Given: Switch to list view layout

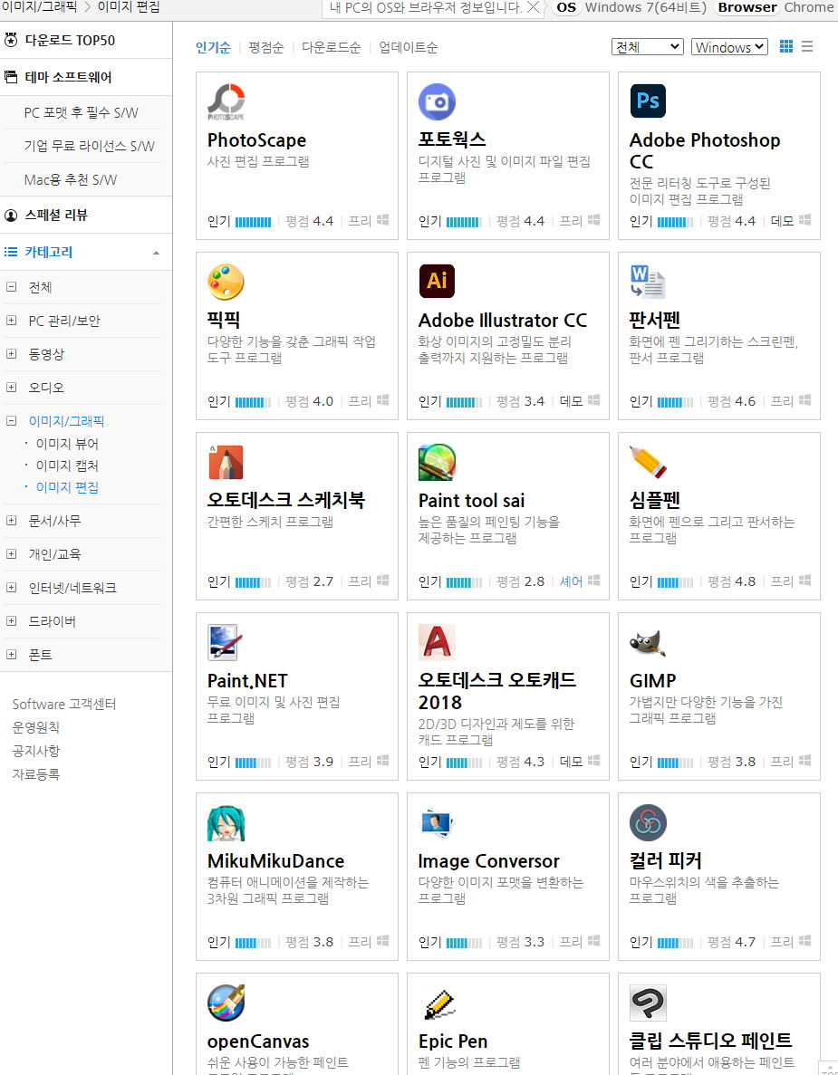Looking at the screenshot, I should click(x=807, y=46).
